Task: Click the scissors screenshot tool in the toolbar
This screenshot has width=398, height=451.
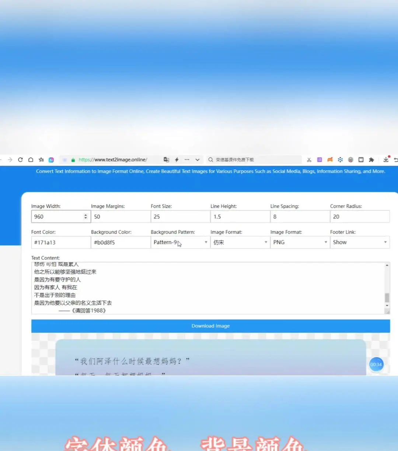Action: tap(309, 160)
